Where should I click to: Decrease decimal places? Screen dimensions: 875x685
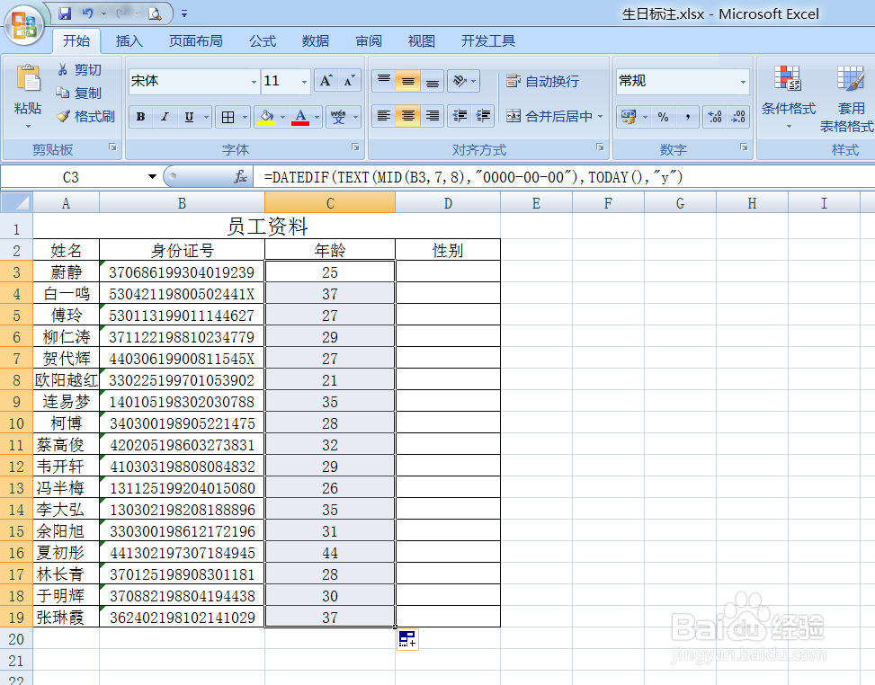738,117
